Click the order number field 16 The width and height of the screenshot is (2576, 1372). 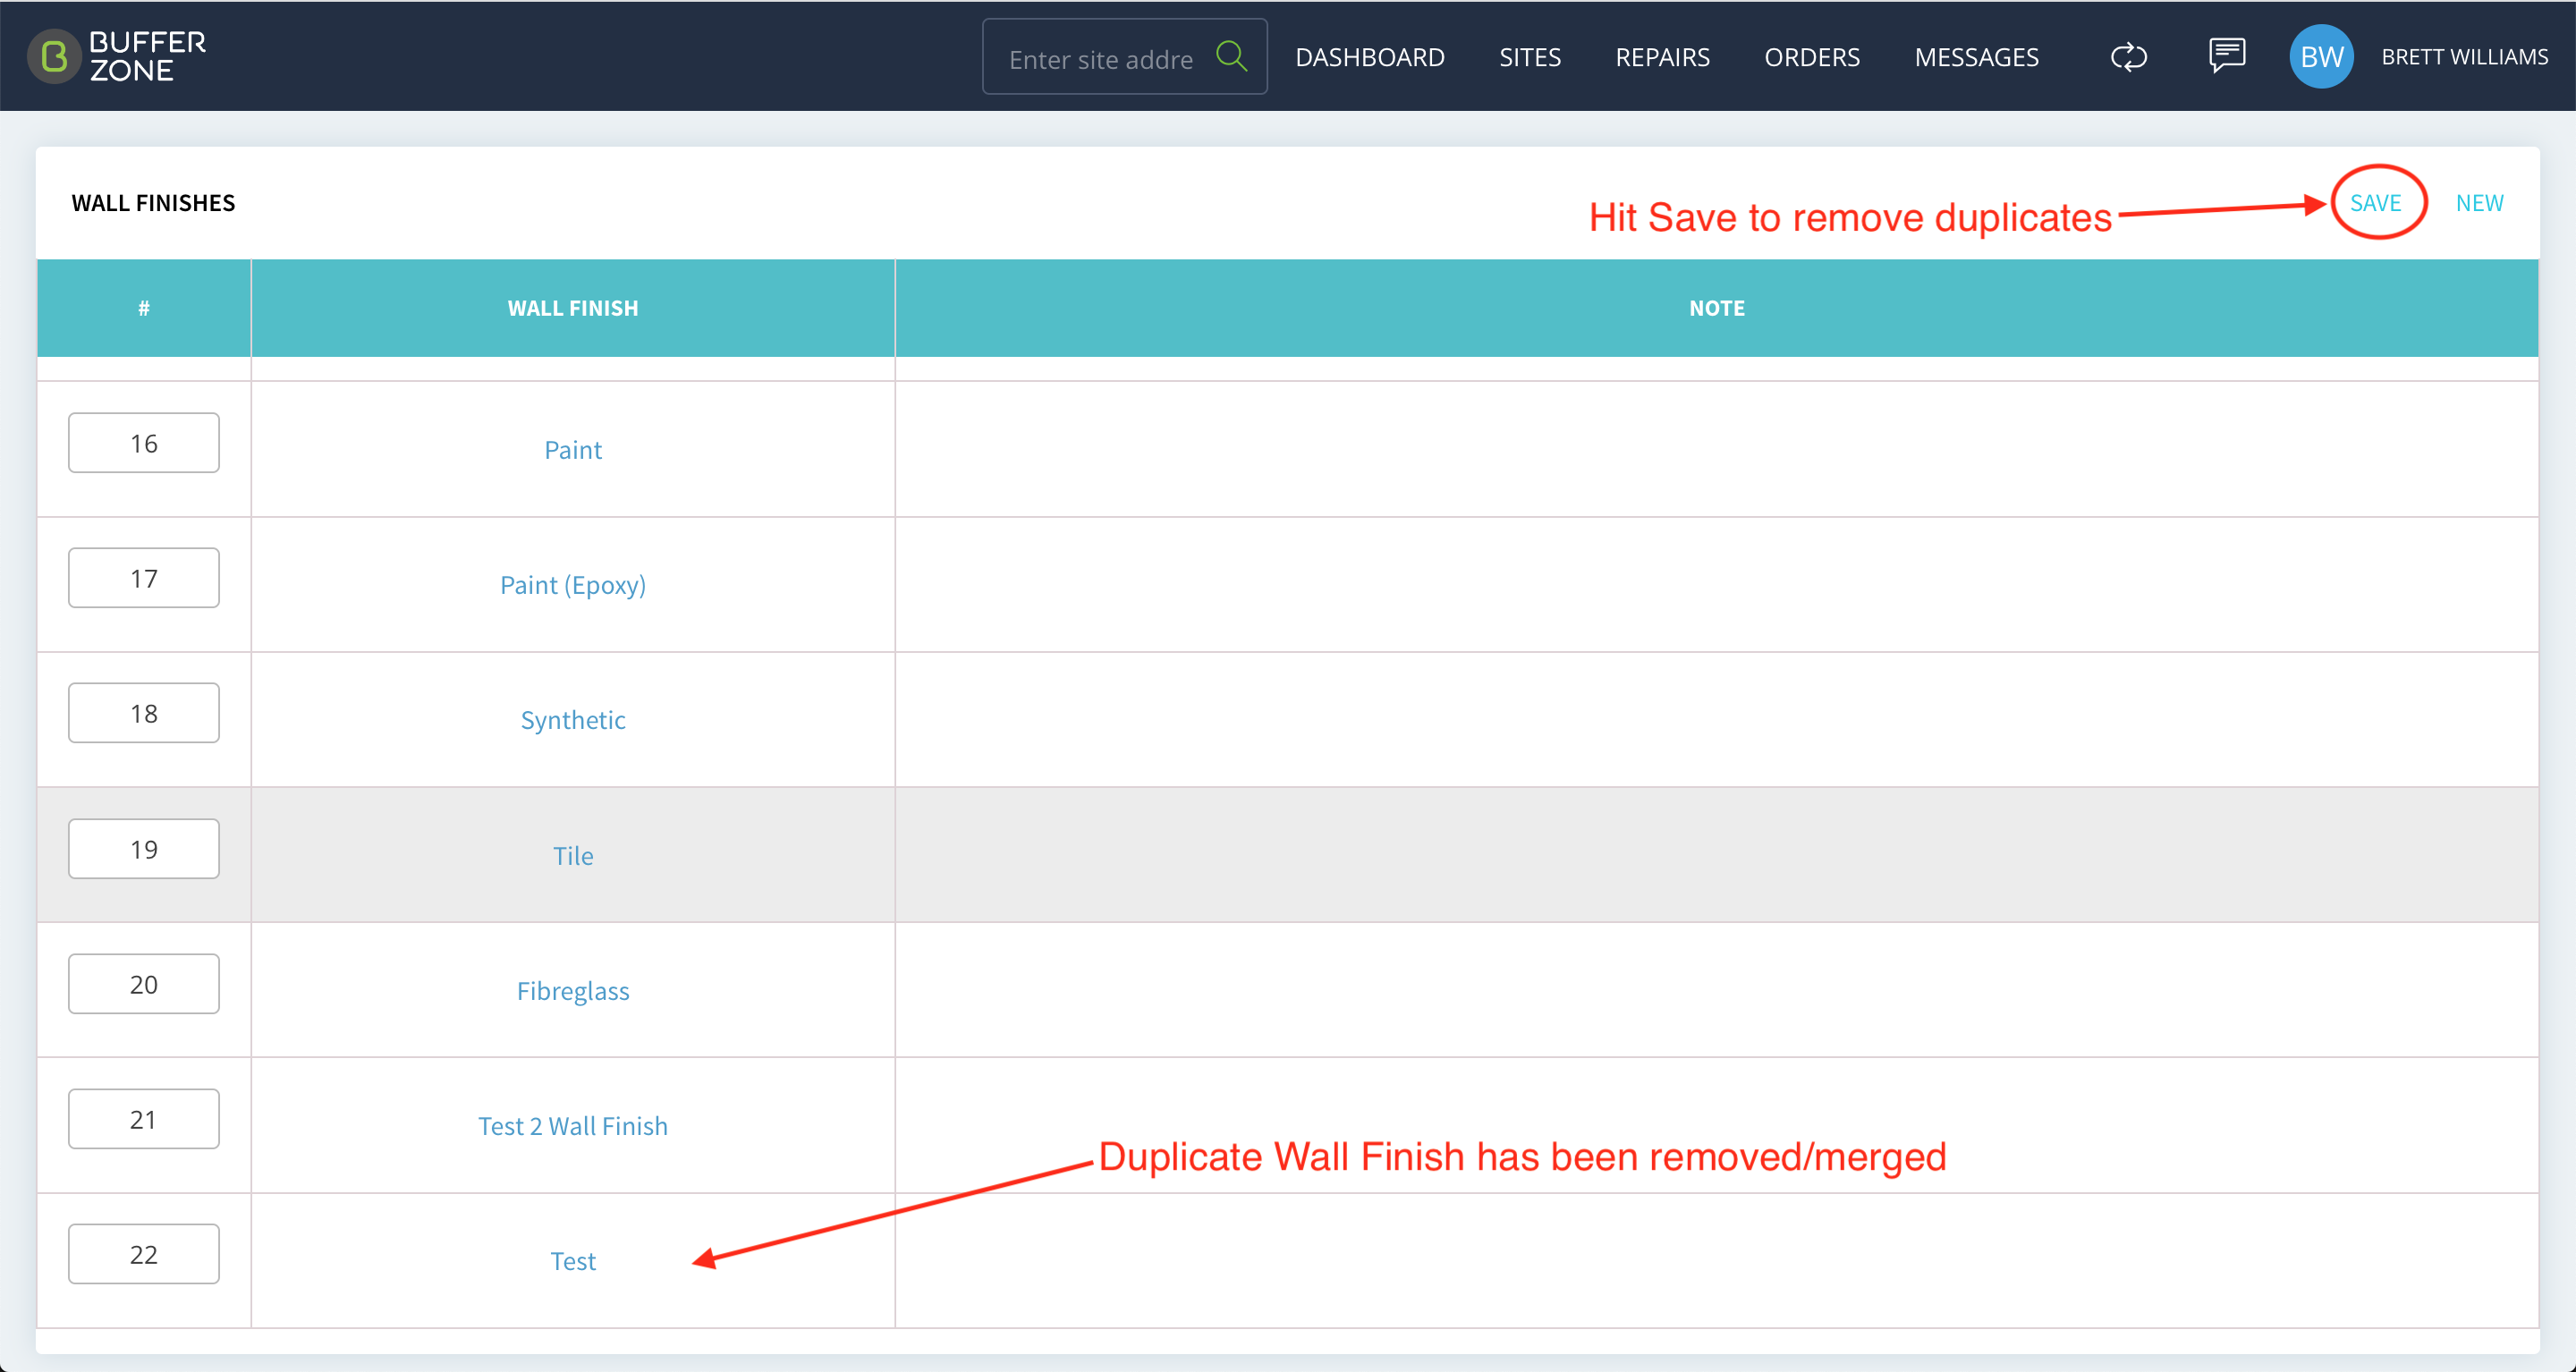point(144,443)
